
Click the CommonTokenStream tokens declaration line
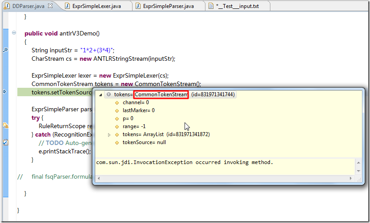[117, 84]
